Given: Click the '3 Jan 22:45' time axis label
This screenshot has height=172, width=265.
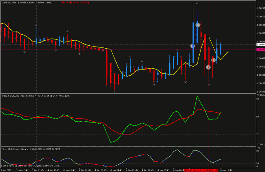Looking at the screenshot, I should pyautogui.click(x=22, y=170).
